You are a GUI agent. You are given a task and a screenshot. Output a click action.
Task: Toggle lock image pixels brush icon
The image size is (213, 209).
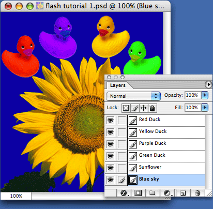pyautogui.click(x=135, y=108)
